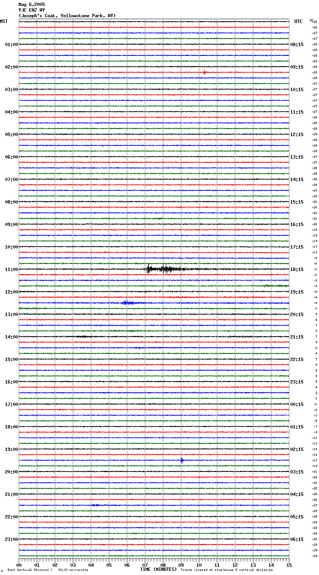Select the 22:00 MST time label

click(12, 517)
